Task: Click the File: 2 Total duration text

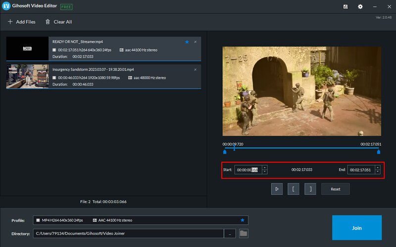Action: pyautogui.click(x=103, y=202)
